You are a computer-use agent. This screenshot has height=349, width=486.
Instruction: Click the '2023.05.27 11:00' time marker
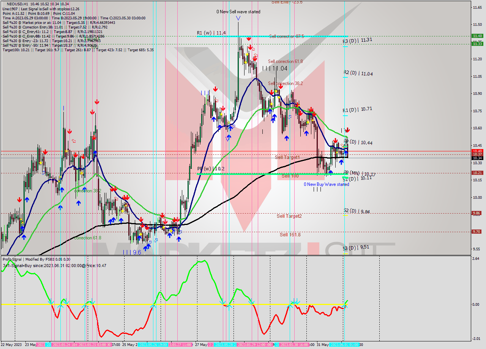[180, 345]
